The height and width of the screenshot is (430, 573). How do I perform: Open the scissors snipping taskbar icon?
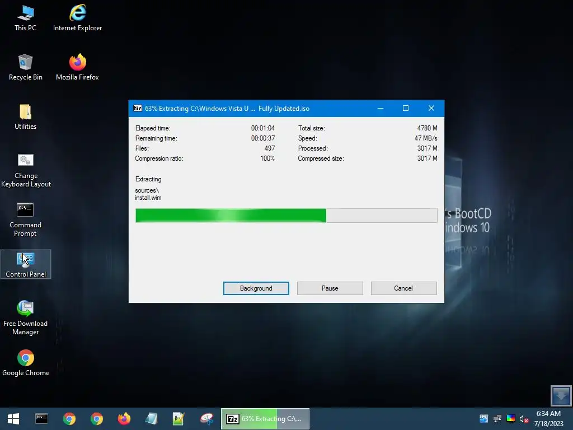point(206,419)
